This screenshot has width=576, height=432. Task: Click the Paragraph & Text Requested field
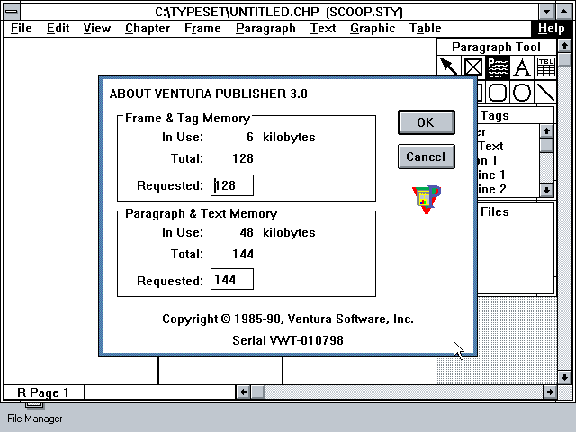coord(232,279)
